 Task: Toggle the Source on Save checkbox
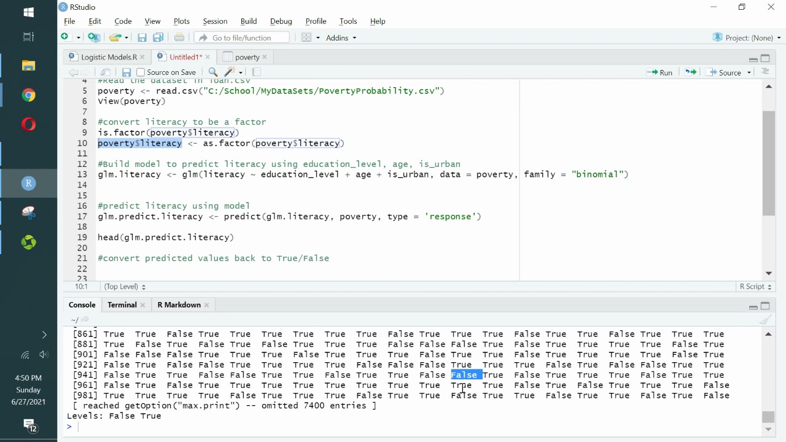pos(141,72)
